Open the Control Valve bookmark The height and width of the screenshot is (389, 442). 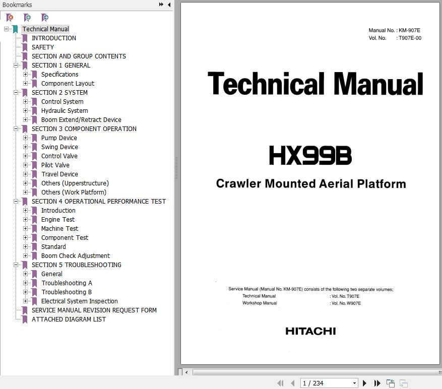[59, 156]
